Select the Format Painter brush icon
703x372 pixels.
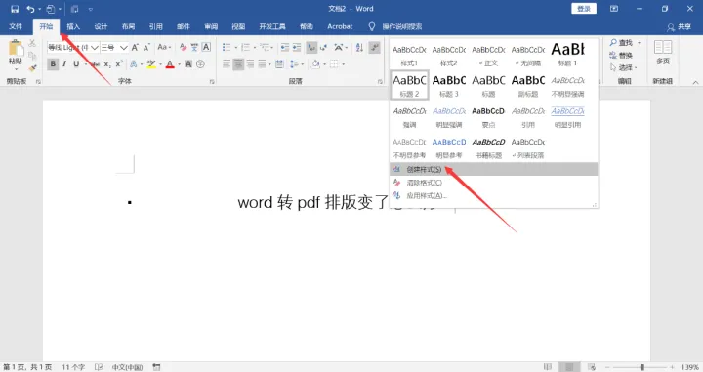click(x=32, y=68)
